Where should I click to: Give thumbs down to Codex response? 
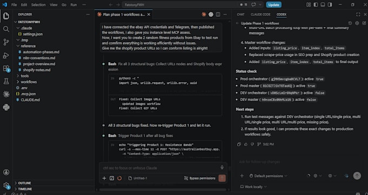252,144
